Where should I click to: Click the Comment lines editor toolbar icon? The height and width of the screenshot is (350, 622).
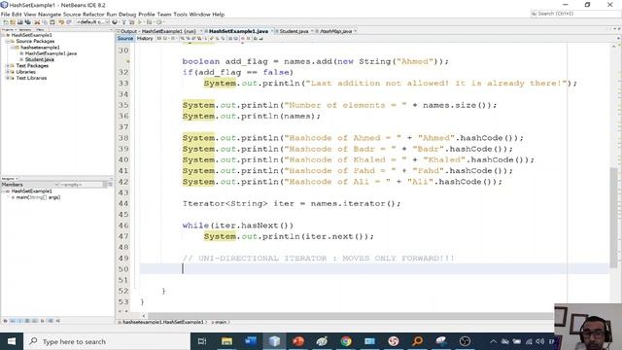click(x=255, y=39)
